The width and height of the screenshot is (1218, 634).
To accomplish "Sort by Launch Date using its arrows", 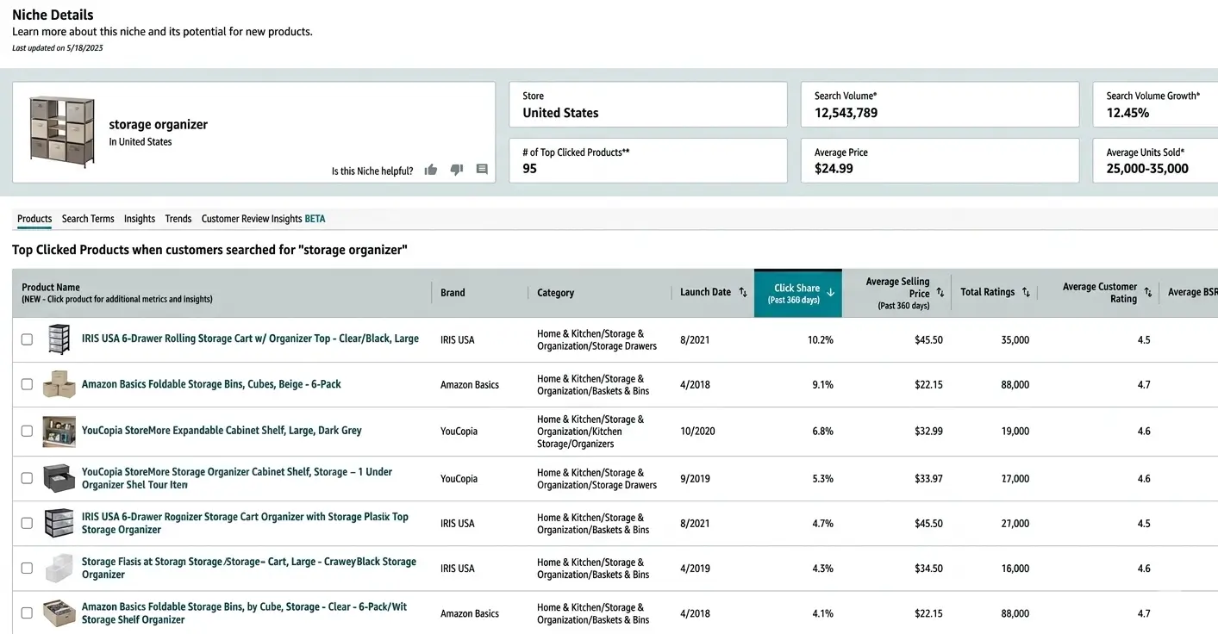I will click(743, 292).
